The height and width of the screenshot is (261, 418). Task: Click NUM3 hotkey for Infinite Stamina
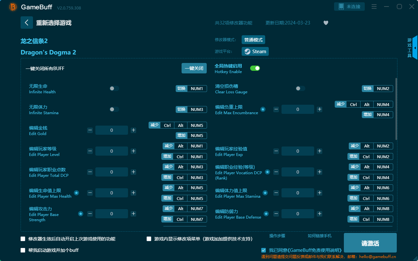click(197, 109)
